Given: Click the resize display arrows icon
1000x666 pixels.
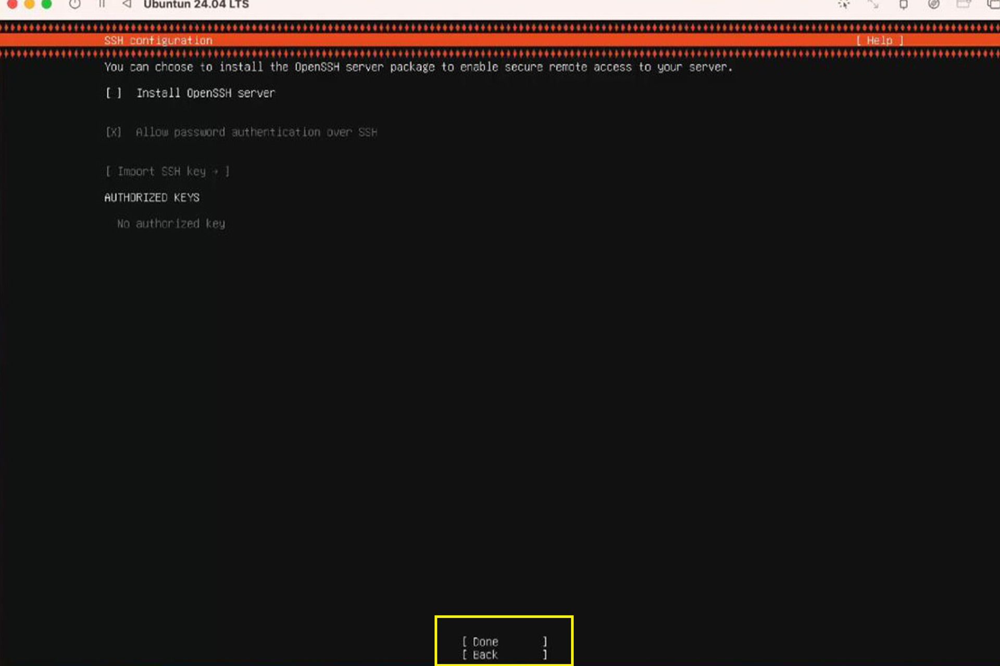Looking at the screenshot, I should pyautogui.click(x=873, y=4).
